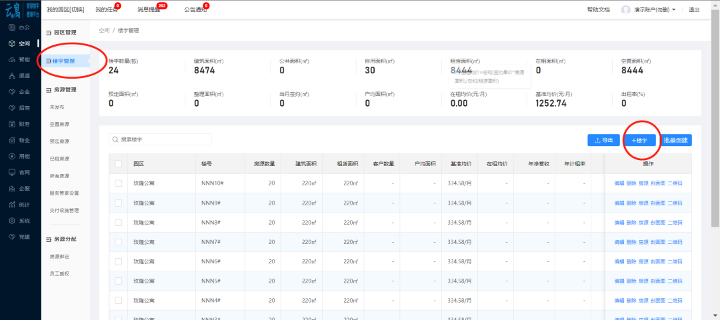Image resolution: width=720 pixels, height=320 pixels.
Task: Click the 空间 cube icon in sidebar
Action: (12, 43)
